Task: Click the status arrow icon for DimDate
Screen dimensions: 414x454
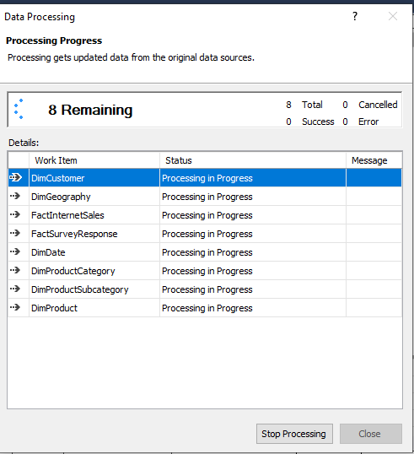Action: (x=15, y=251)
